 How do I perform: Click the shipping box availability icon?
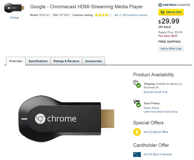click(x=137, y=84)
